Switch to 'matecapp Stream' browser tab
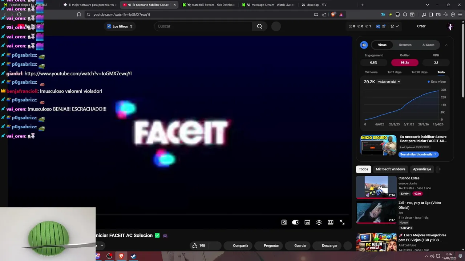The width and height of the screenshot is (465, 261). pyautogui.click(x=269, y=5)
